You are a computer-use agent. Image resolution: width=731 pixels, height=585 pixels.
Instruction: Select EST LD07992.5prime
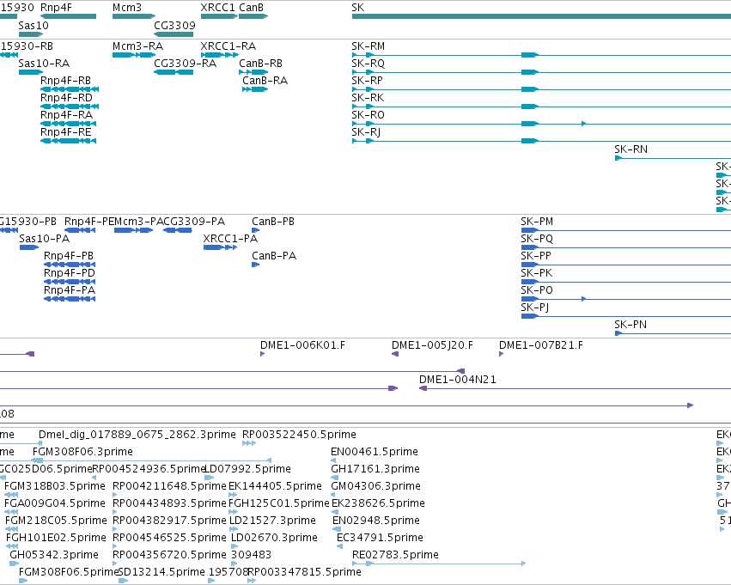210,478
